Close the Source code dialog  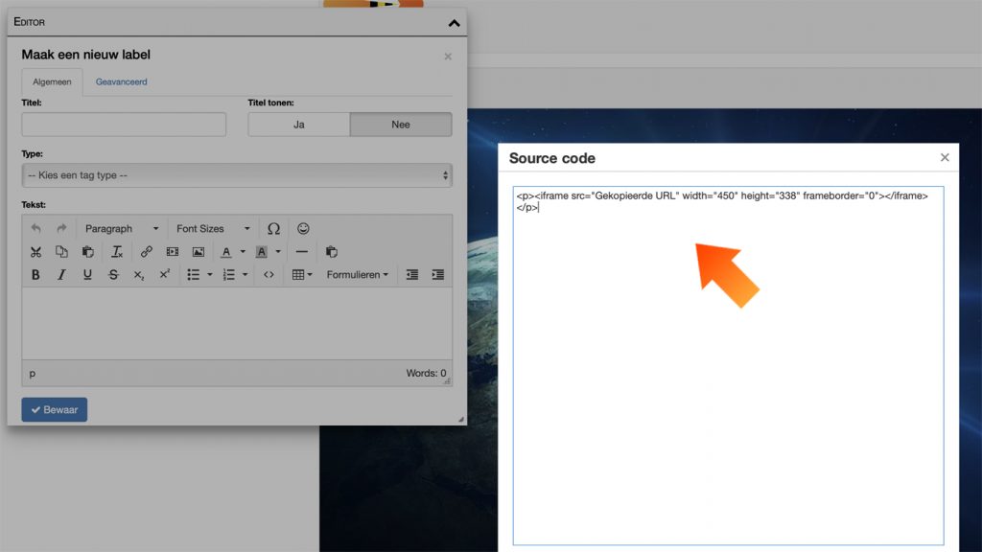945,158
